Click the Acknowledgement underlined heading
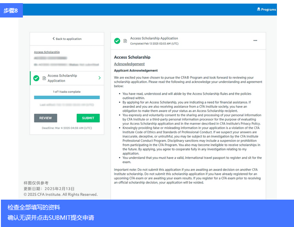 click(129, 64)
